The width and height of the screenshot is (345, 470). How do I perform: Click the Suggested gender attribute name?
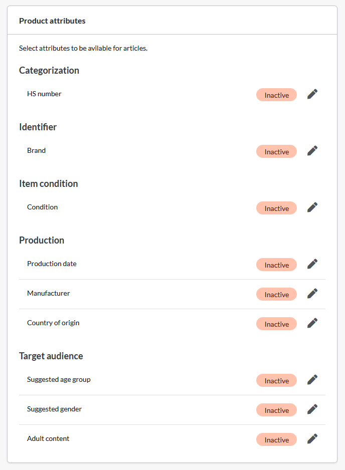(x=54, y=409)
